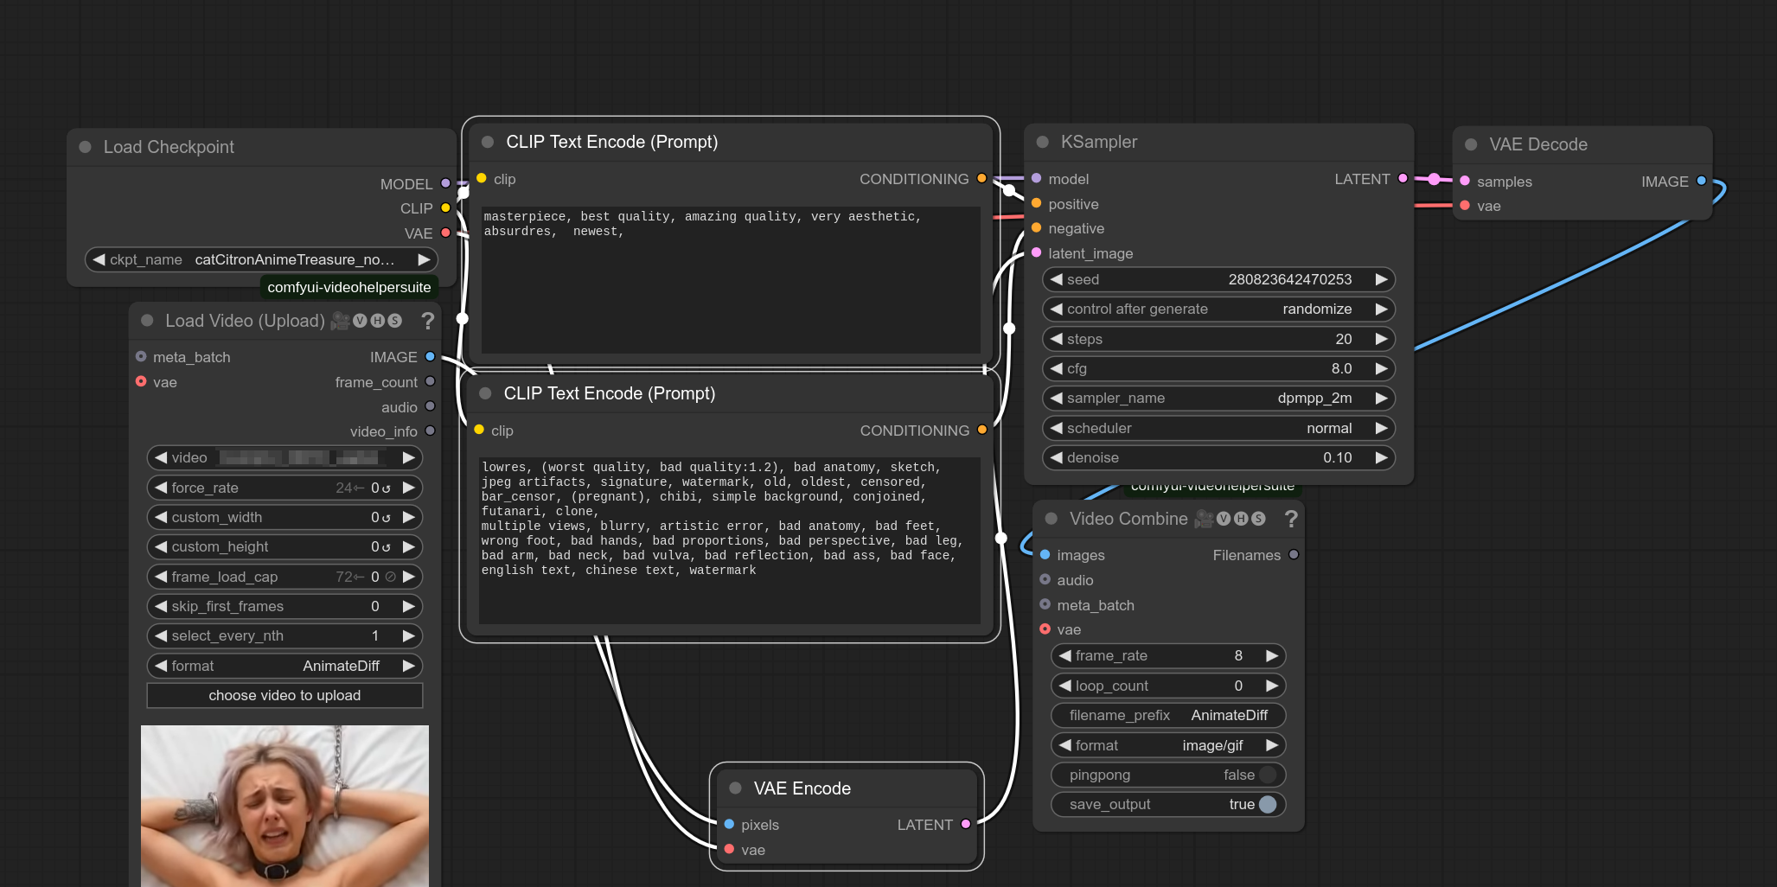Decrease select_every_nth using its left arrow

(161, 635)
